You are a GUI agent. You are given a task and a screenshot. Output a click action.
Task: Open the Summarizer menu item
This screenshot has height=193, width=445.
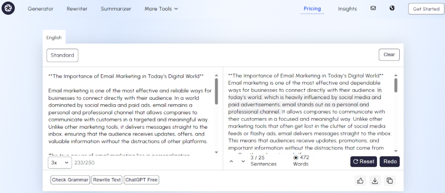pos(116,9)
